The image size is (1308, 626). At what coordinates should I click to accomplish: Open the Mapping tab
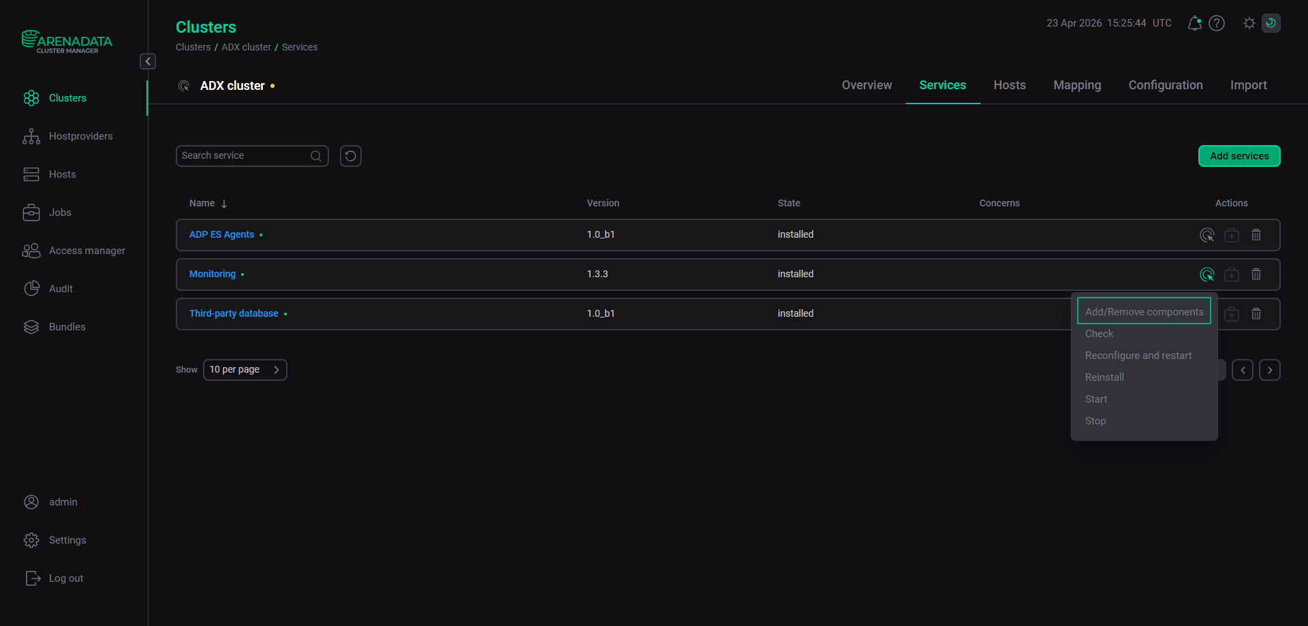pyautogui.click(x=1077, y=85)
